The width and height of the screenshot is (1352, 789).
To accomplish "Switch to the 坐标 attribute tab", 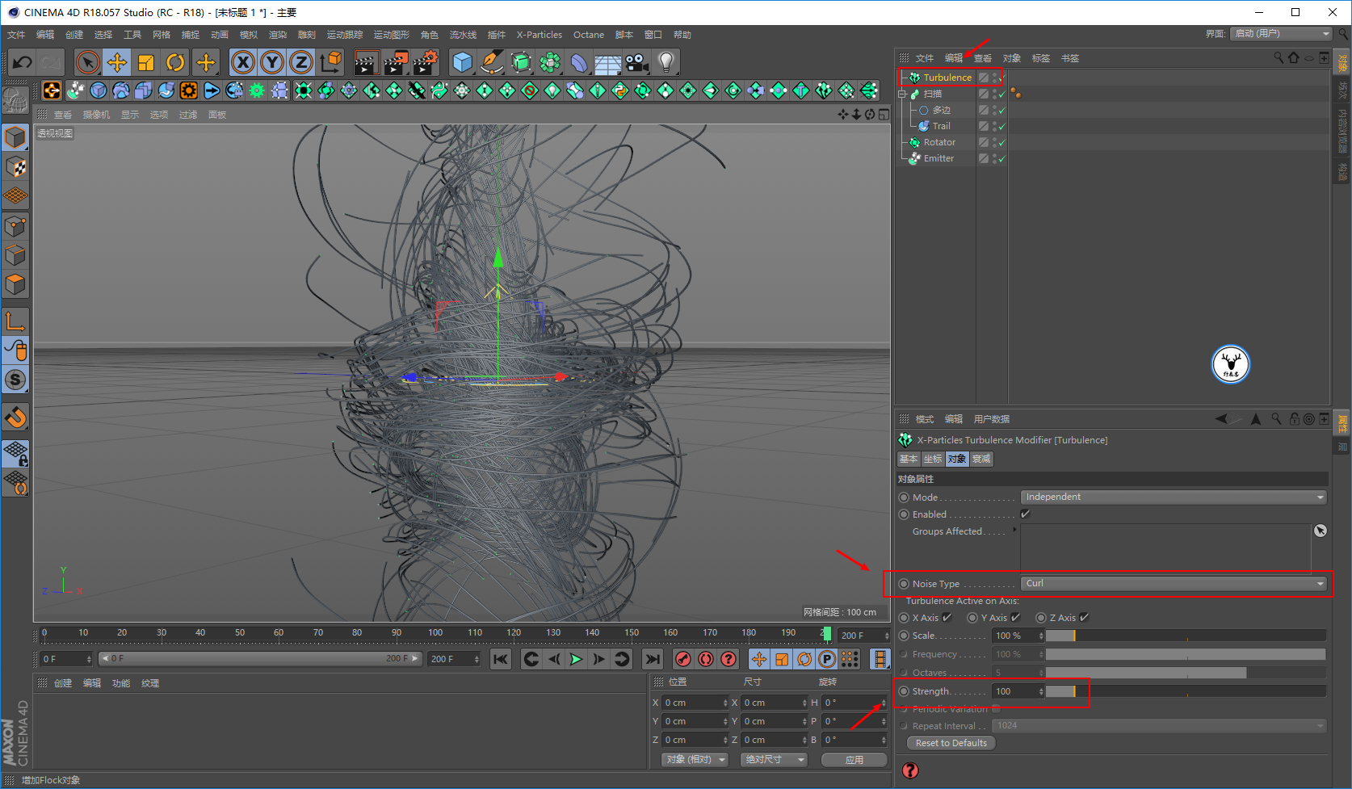I will pos(933,459).
